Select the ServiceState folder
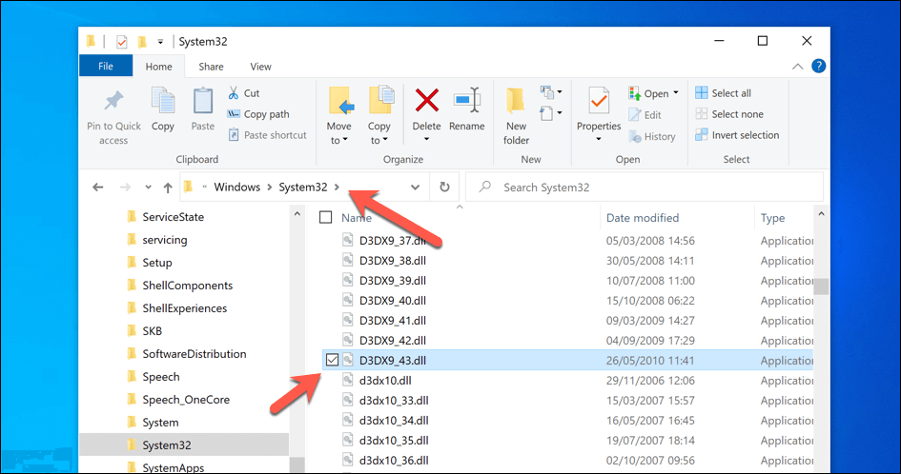This screenshot has height=474, width=901. 166,217
